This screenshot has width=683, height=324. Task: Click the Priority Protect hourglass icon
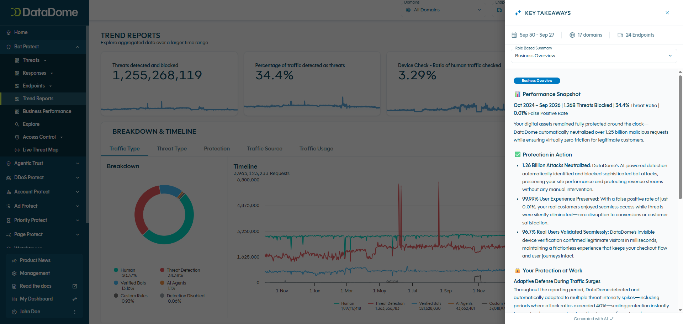pyautogui.click(x=9, y=221)
